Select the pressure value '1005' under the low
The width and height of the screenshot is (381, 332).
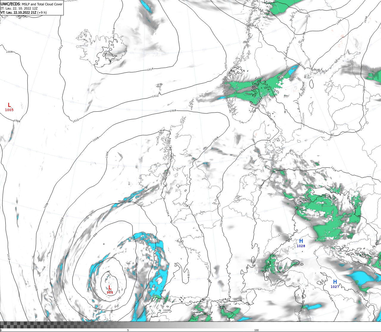(9, 110)
